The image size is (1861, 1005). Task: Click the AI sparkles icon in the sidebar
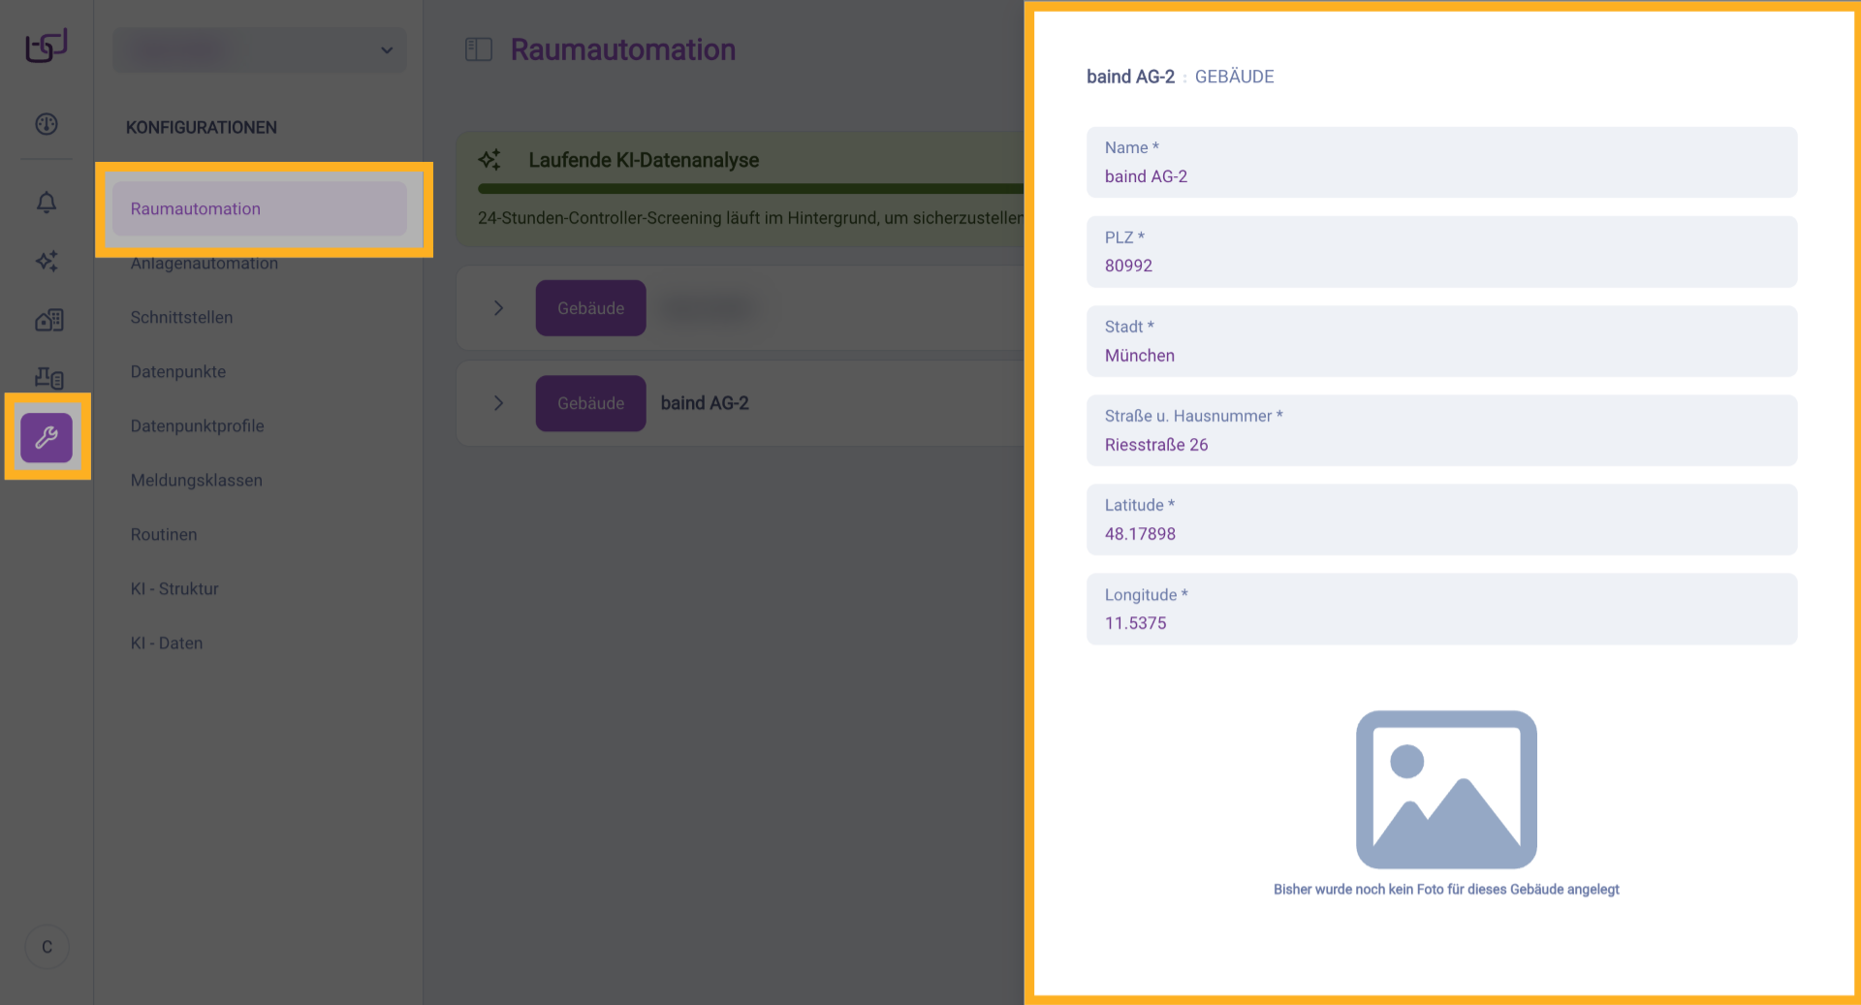point(46,261)
